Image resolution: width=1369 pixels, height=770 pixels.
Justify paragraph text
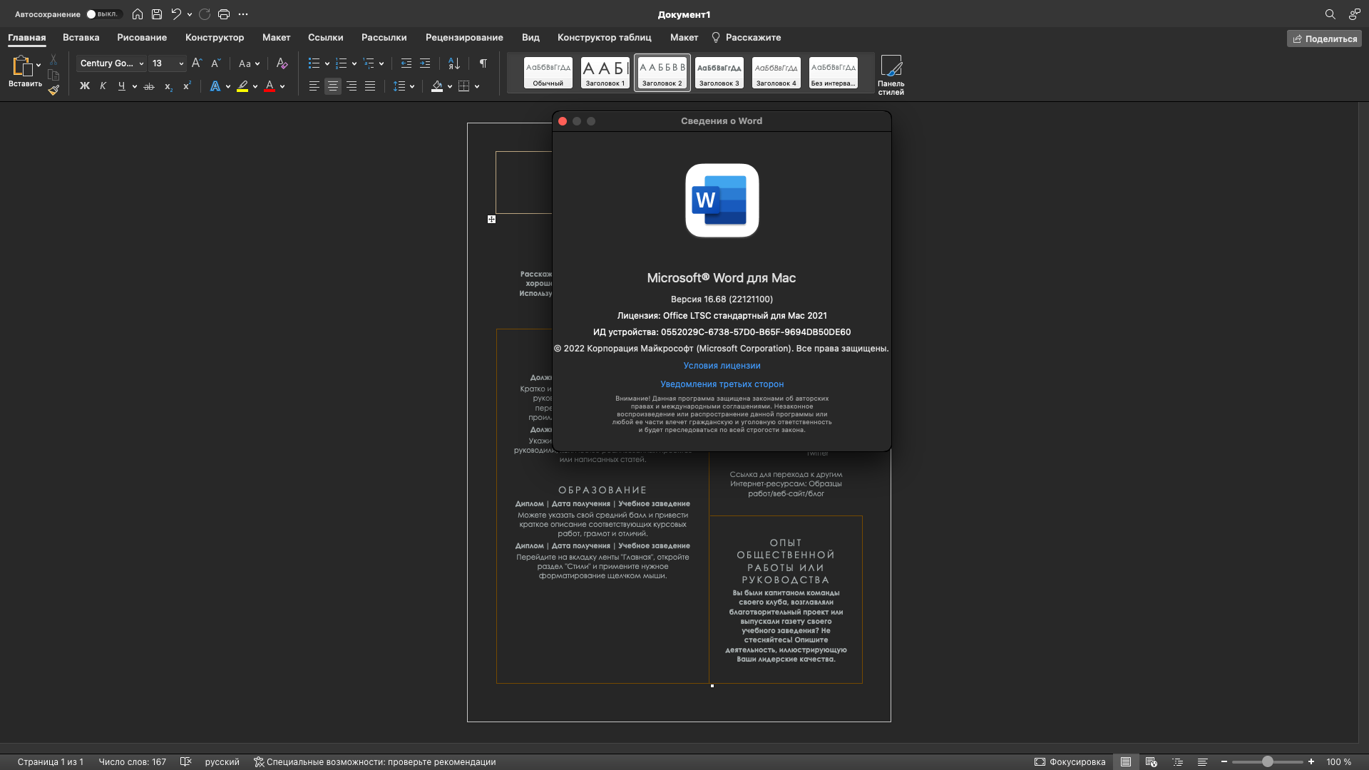coord(370,86)
